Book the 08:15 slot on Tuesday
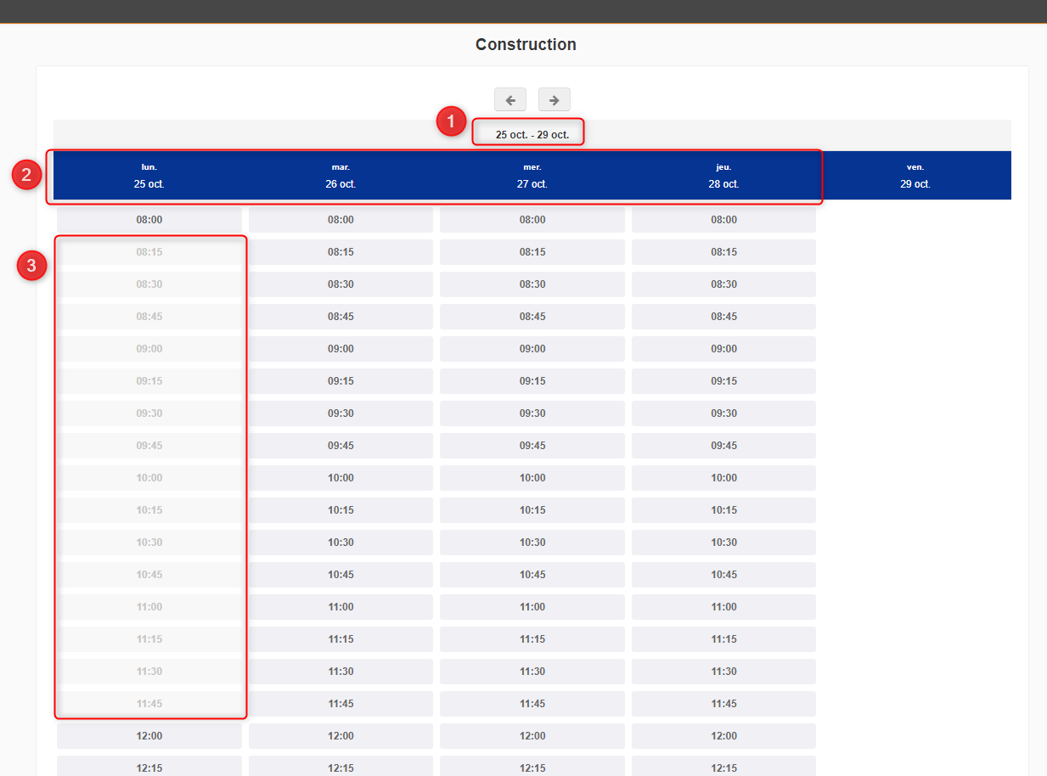1047x776 pixels. coord(341,252)
